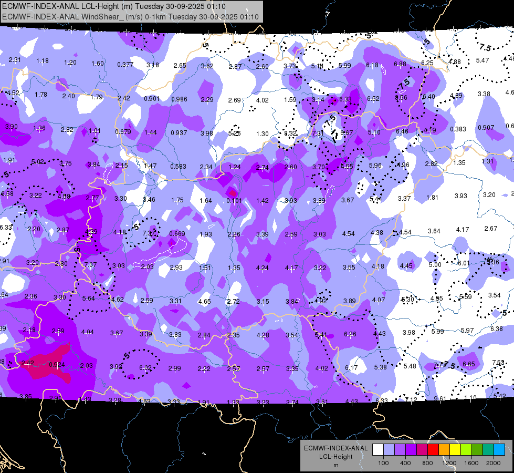Click the wind shear value 0.377
Image resolution: width=514 pixels, height=473 pixels.
[x=125, y=64]
